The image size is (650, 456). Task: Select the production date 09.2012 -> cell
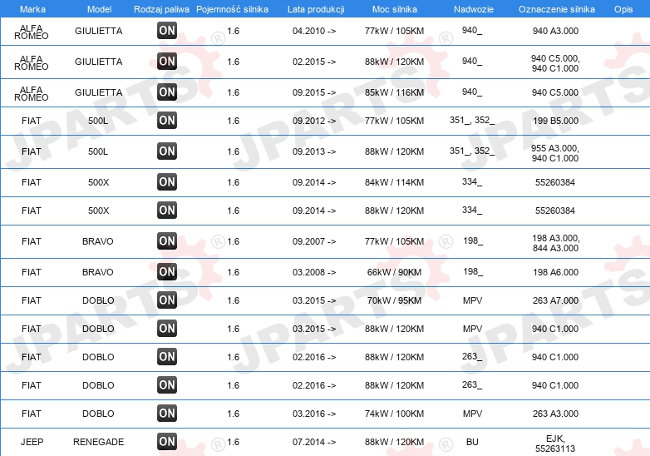(314, 121)
